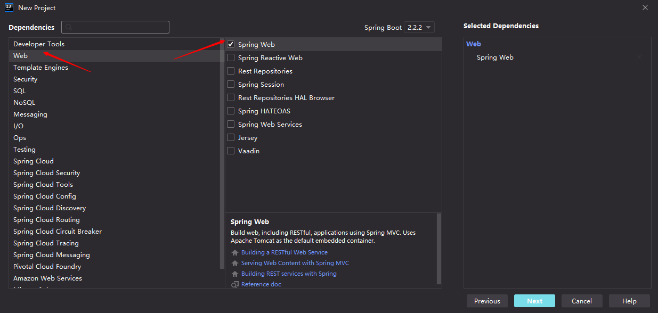
Task: Select the Web category
Action: 115,56
